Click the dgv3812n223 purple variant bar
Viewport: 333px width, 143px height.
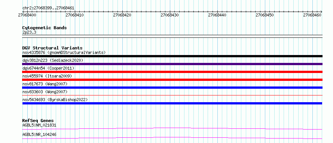[172, 64]
